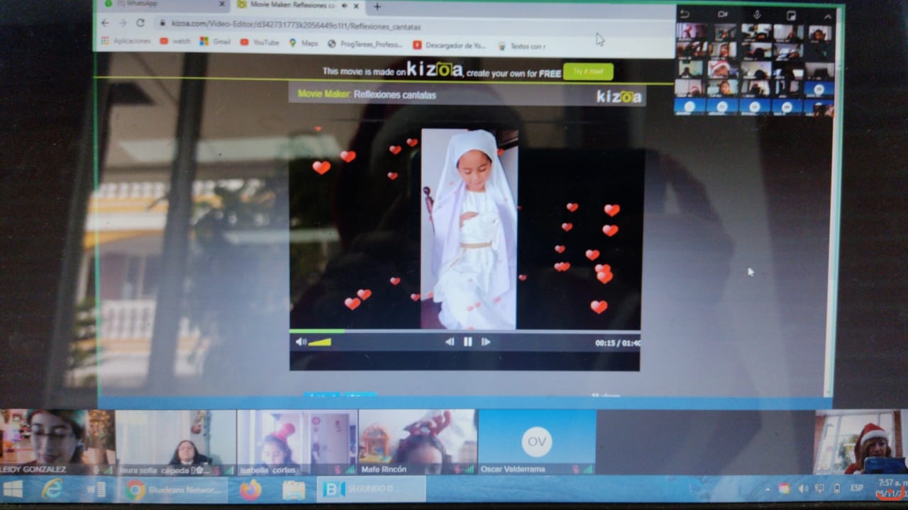Open Firefox from the taskbar
This screenshot has width=908, height=510.
(250, 489)
